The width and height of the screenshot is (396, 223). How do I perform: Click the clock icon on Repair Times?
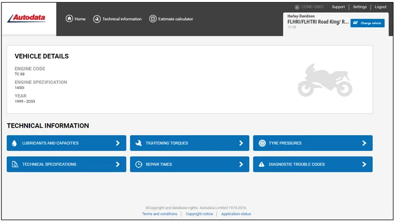pyautogui.click(x=139, y=164)
